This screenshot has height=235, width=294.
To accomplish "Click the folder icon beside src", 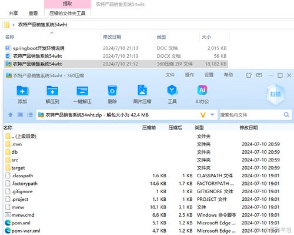I will coord(8,160).
